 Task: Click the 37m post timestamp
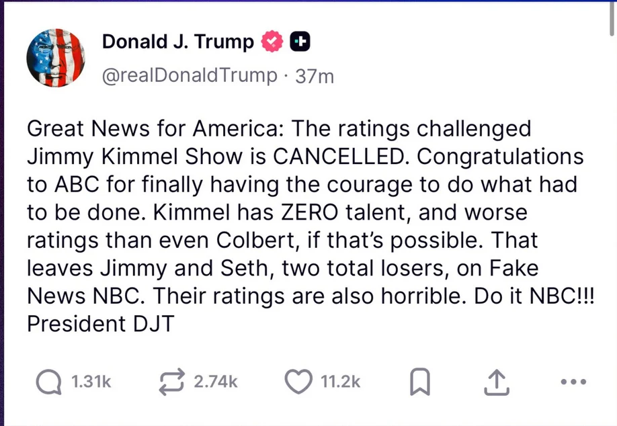[315, 77]
